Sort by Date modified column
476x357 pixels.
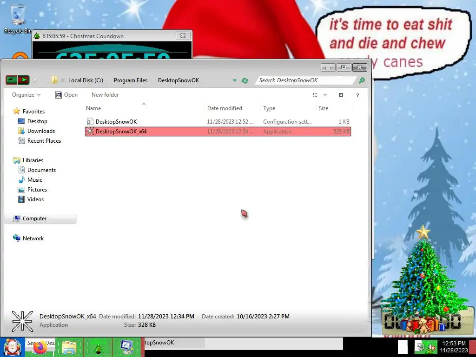tap(225, 108)
